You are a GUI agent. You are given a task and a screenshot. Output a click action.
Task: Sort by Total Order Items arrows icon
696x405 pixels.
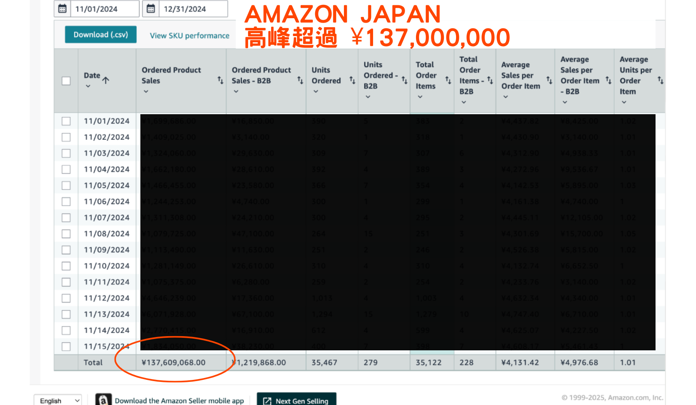(448, 80)
